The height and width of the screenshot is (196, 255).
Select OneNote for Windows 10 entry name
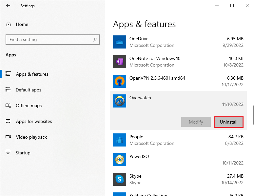coord(155,58)
